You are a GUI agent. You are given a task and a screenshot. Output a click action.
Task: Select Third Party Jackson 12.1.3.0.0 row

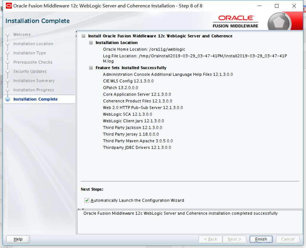[x=132, y=127]
